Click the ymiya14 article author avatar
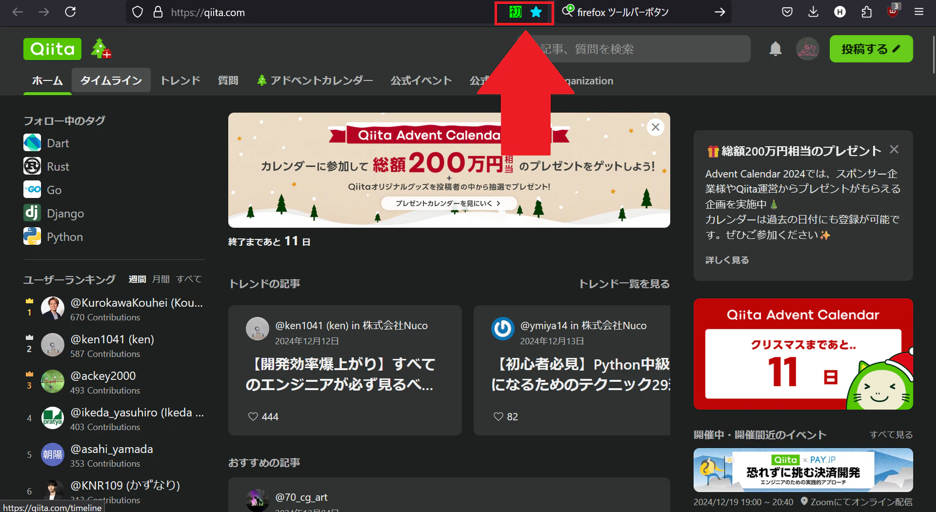 (x=502, y=329)
